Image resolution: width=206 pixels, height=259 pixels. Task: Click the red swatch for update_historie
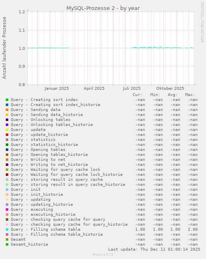pos(7,135)
